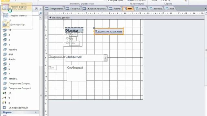Image resolution: width=207 pixels, height=116 pixels.
Task: Switch to the Покупка tab
Action: [73, 9]
